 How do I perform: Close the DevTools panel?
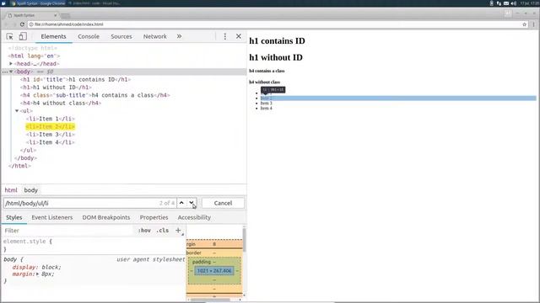tap(238, 36)
